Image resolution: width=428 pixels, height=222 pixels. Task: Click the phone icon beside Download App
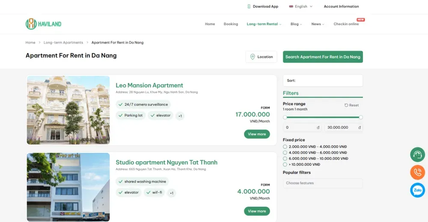point(249,6)
